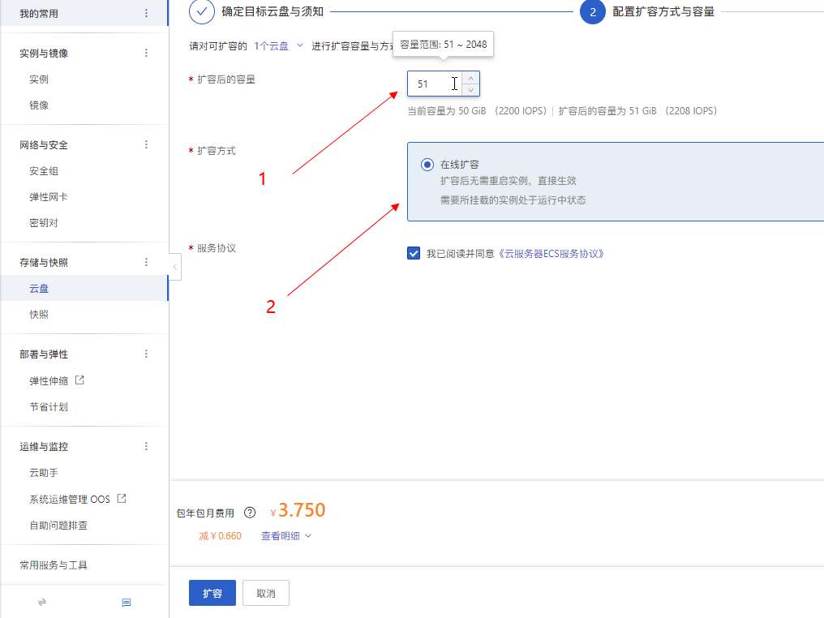
Task: Expand 查看明细 price details
Action: (x=285, y=536)
